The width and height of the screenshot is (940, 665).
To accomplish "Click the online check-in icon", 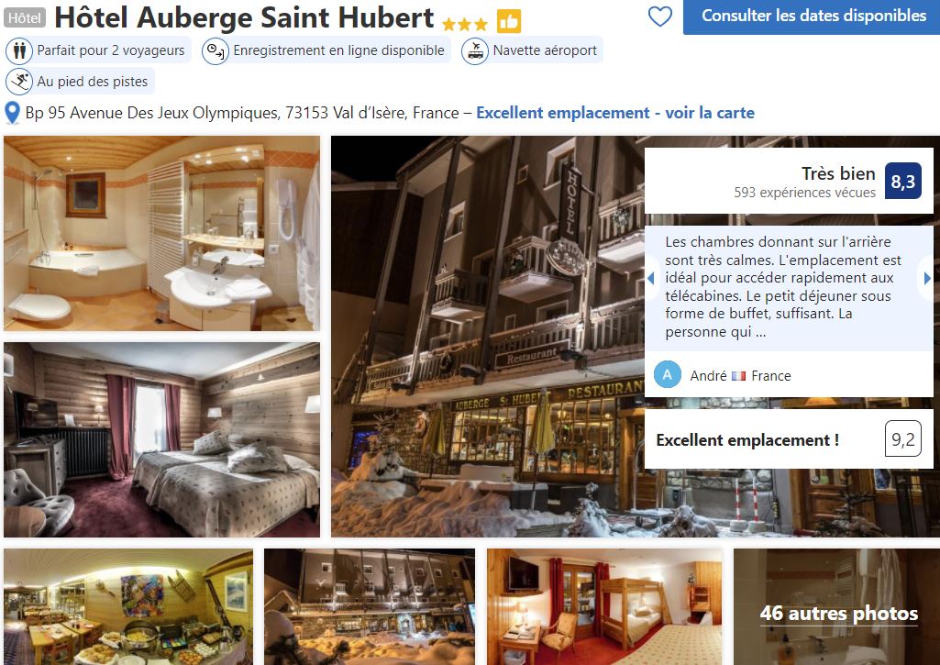I will 216,51.
